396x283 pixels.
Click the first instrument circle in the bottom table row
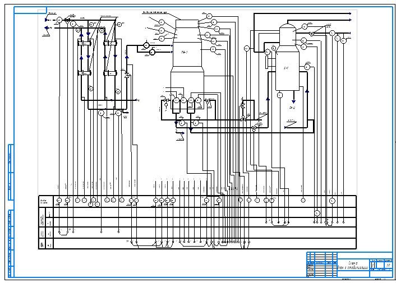[x=59, y=200]
